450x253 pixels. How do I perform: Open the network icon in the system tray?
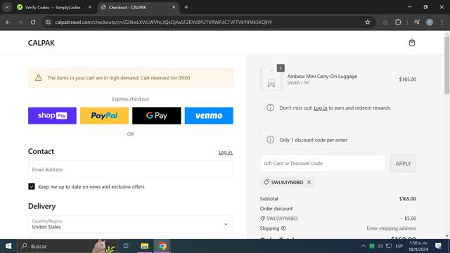click(389, 246)
